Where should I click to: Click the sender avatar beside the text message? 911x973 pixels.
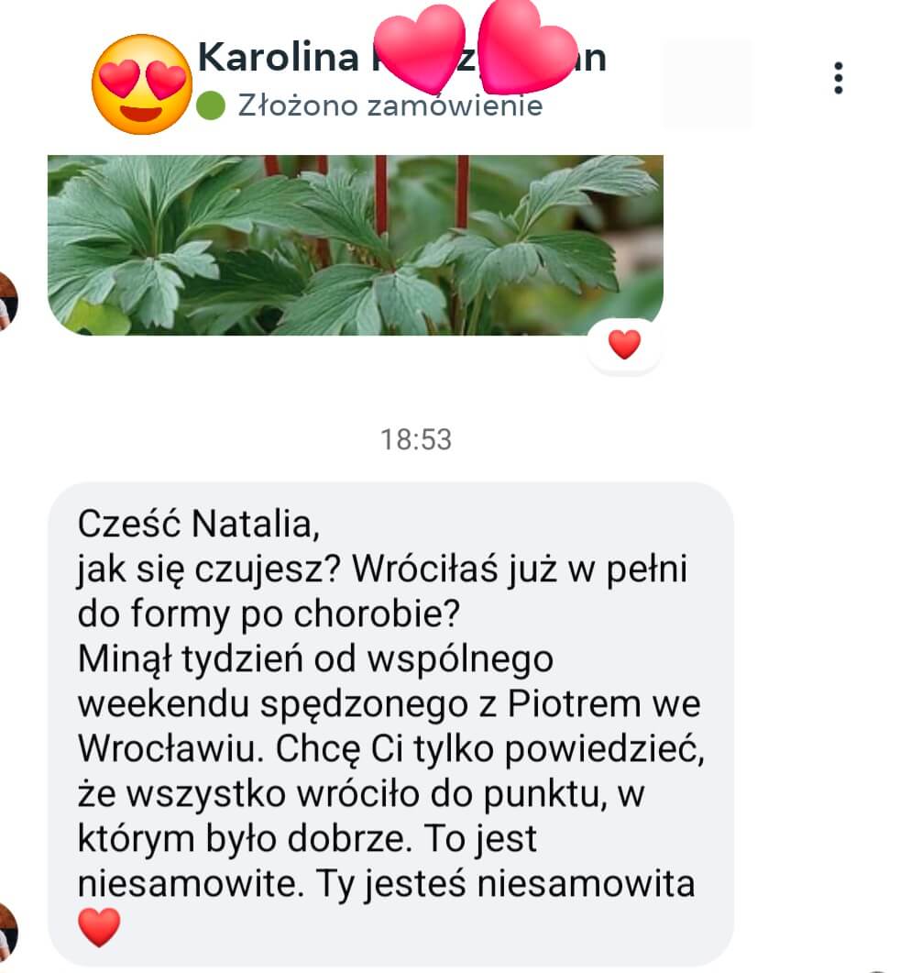click(x=7, y=932)
